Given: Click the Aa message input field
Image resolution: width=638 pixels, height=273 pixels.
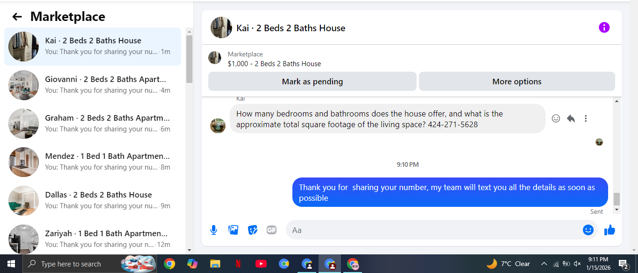Looking at the screenshot, I should [x=433, y=230].
